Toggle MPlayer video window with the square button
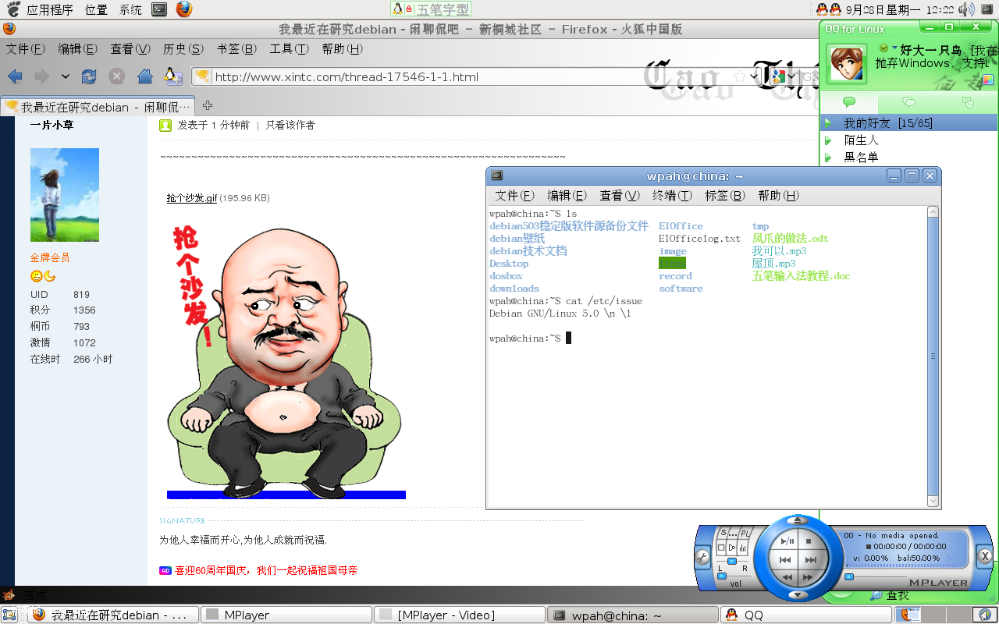The height and width of the screenshot is (624, 999). (720, 547)
